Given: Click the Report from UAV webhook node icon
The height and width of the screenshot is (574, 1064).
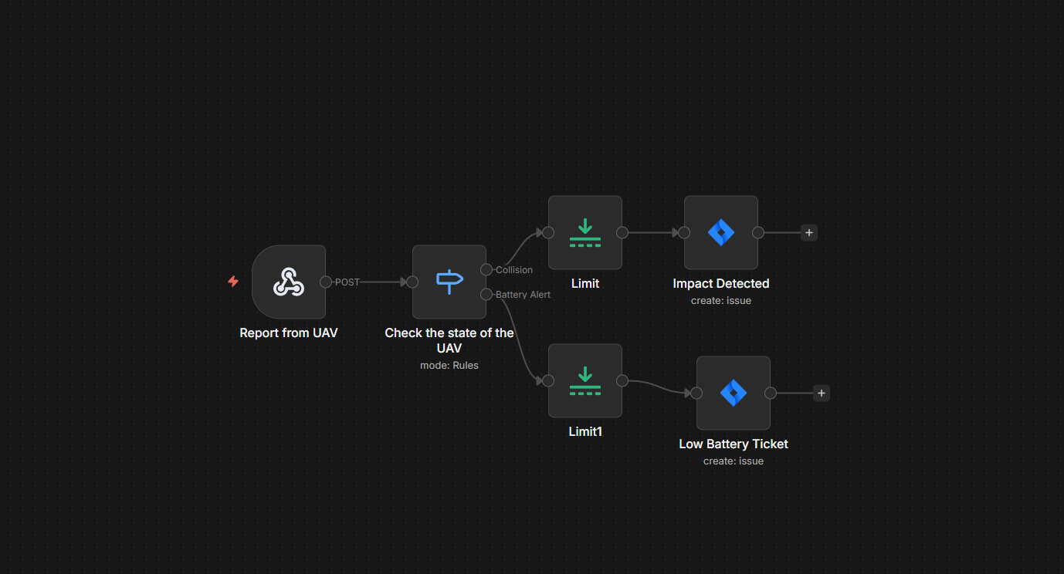Looking at the screenshot, I should (289, 282).
